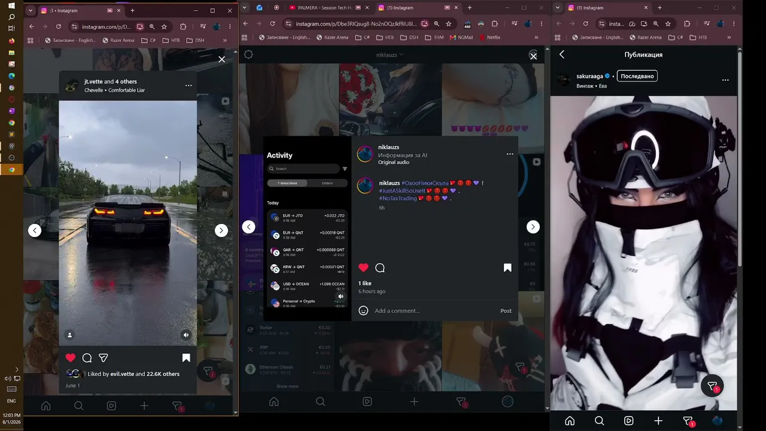Open more options for the sakuraaga post
This screenshot has width=766, height=431.
point(725,80)
